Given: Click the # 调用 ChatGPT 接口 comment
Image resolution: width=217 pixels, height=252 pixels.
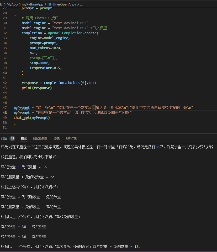Looking at the screenshot, I should (40, 18).
